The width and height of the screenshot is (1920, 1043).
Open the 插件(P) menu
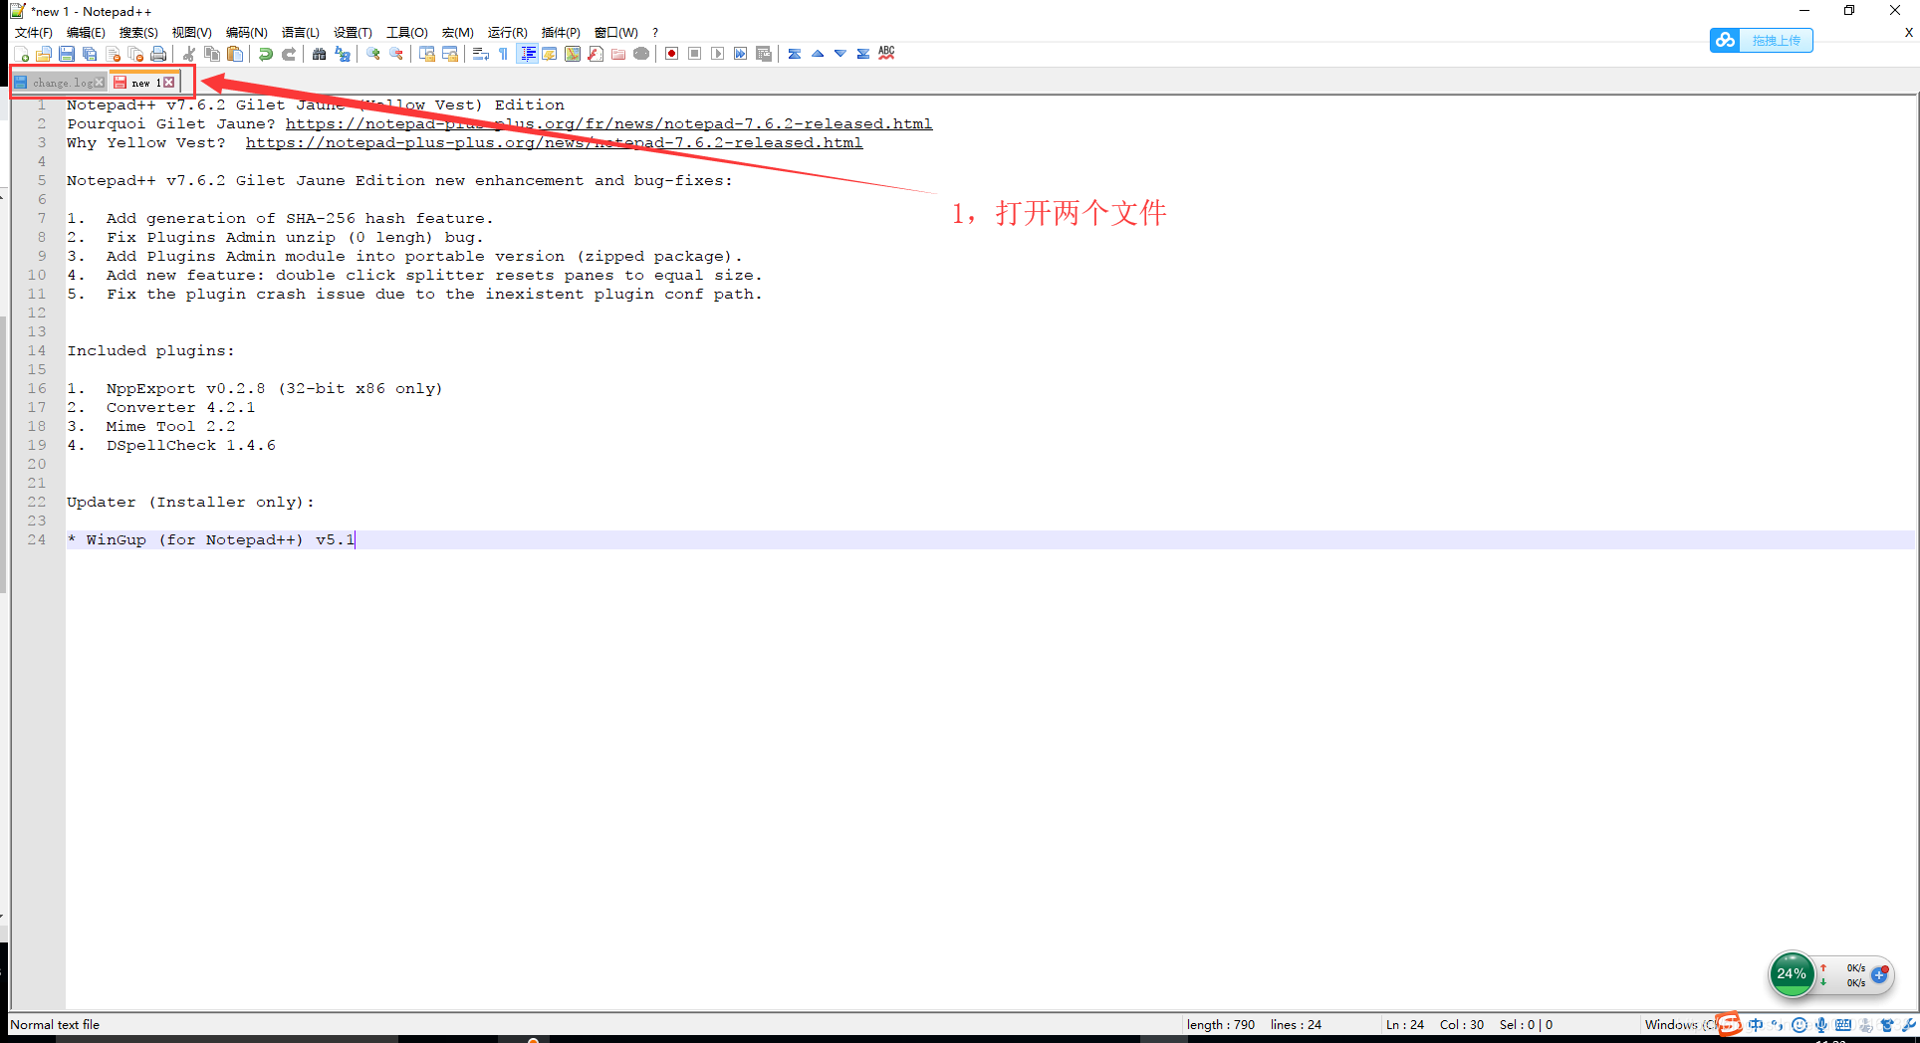[561, 33]
